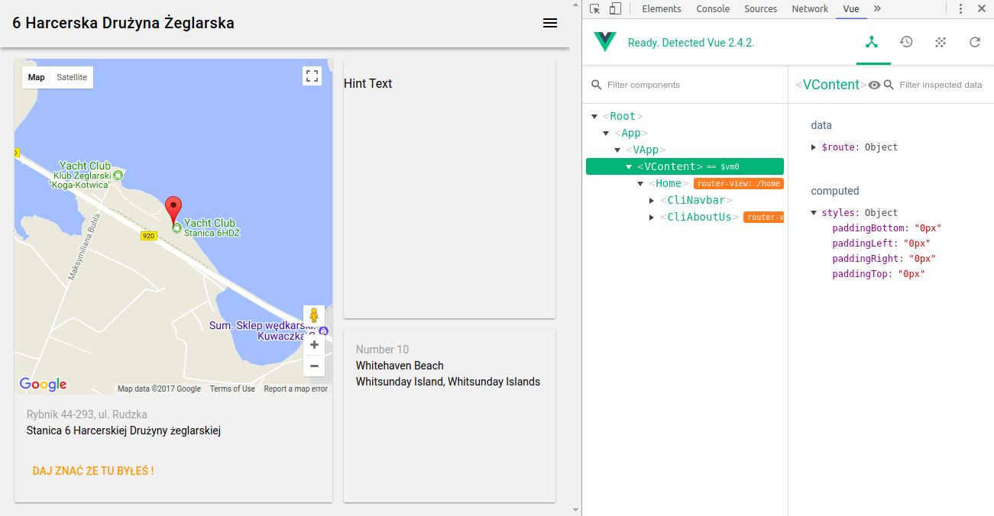Open the hamburger navigation menu
The height and width of the screenshot is (516, 994).
pyautogui.click(x=550, y=24)
